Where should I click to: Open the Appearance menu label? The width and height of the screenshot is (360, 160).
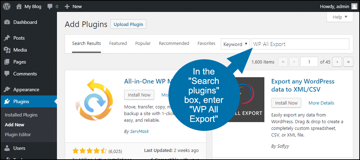(26, 89)
